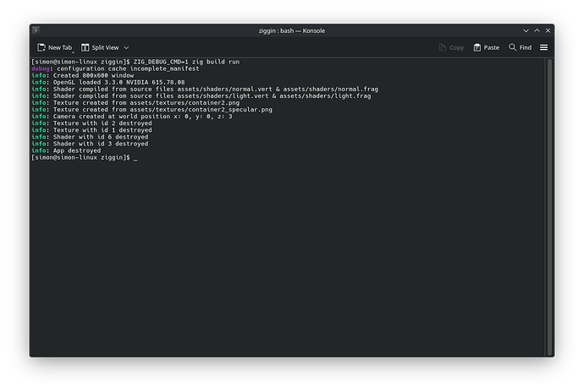Paste clipboard using Paste button
Viewport: 584px width, 392px height.
tap(487, 47)
